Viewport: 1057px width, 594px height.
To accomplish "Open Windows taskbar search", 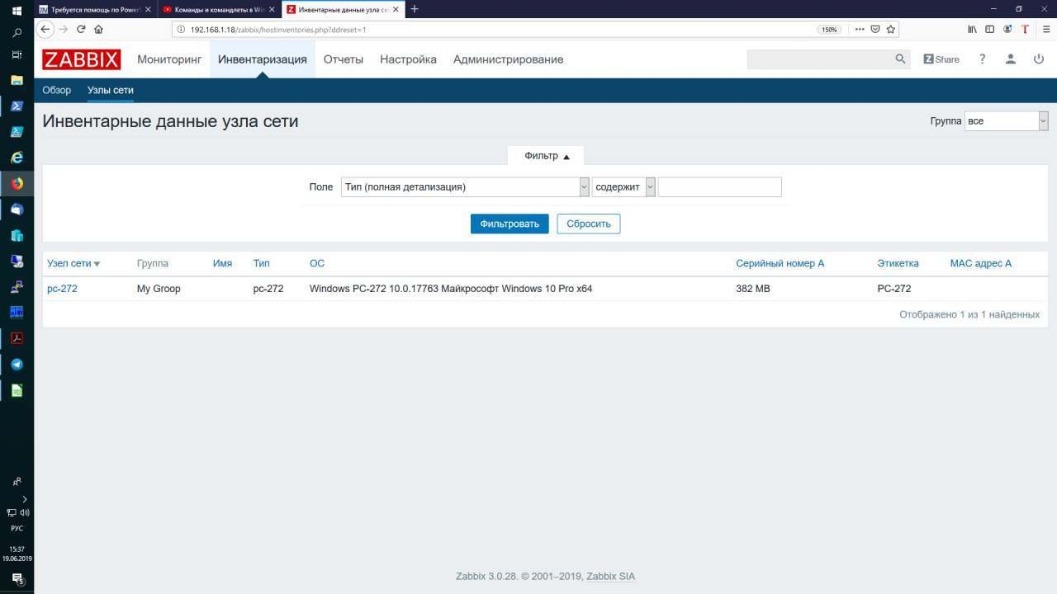I will (17, 33).
